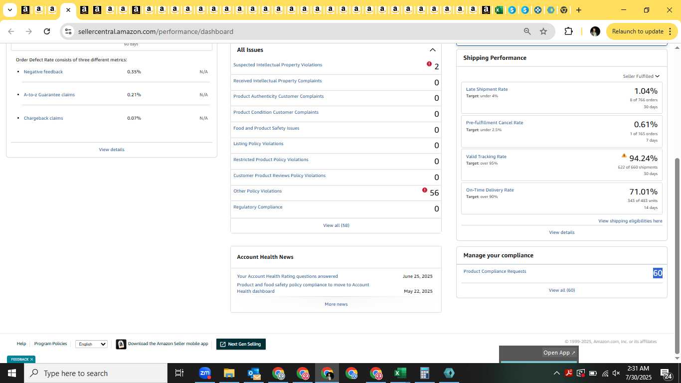Click red alert icon beside Other Policy Violations
The image size is (681, 383).
coord(425,190)
